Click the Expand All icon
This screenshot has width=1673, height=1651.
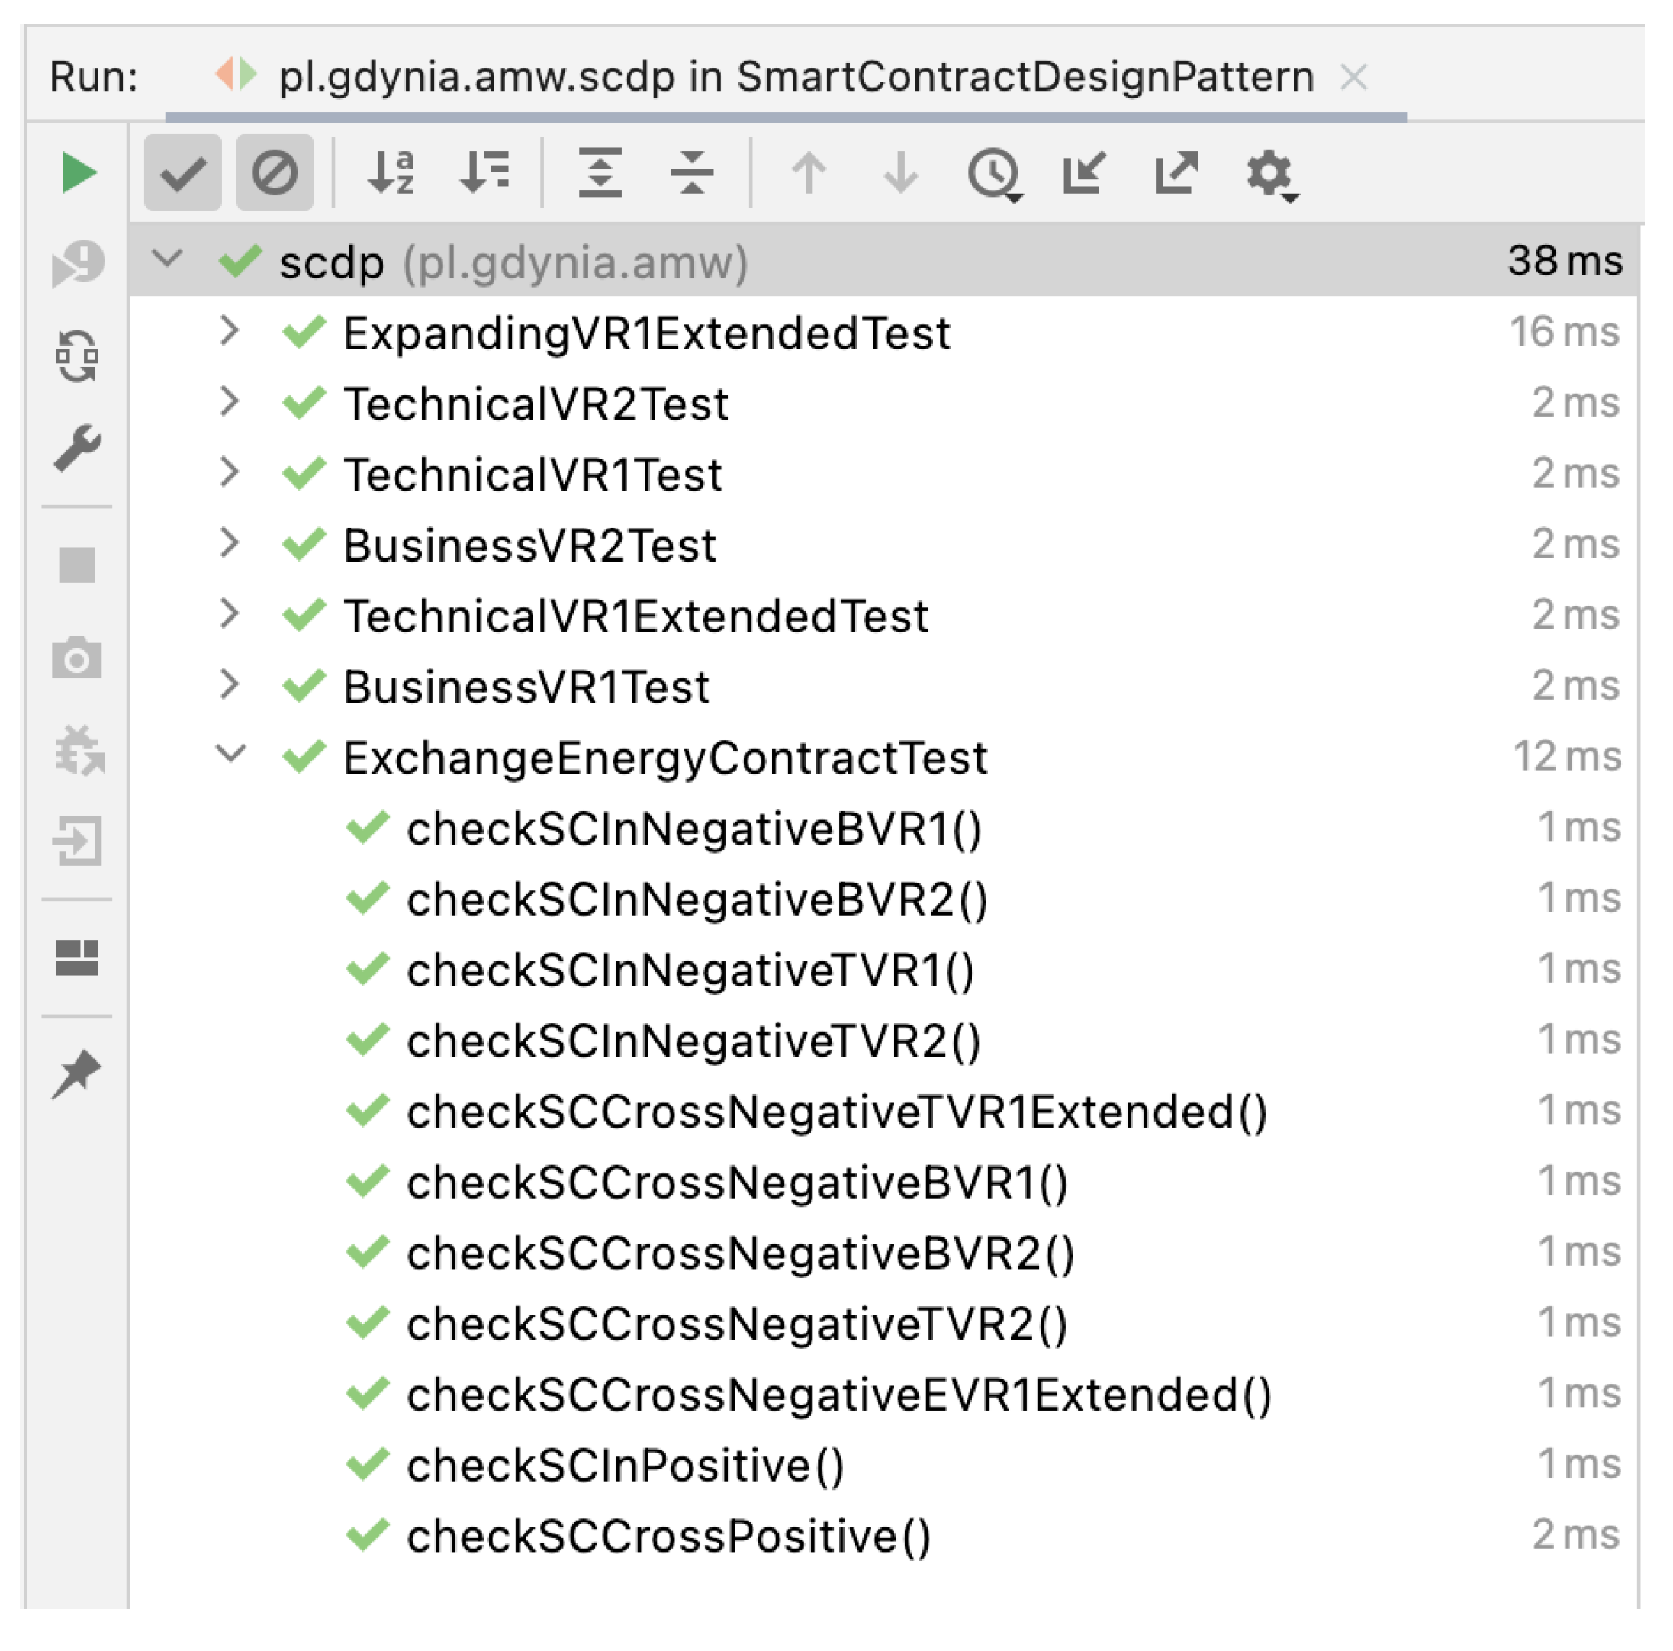point(600,172)
